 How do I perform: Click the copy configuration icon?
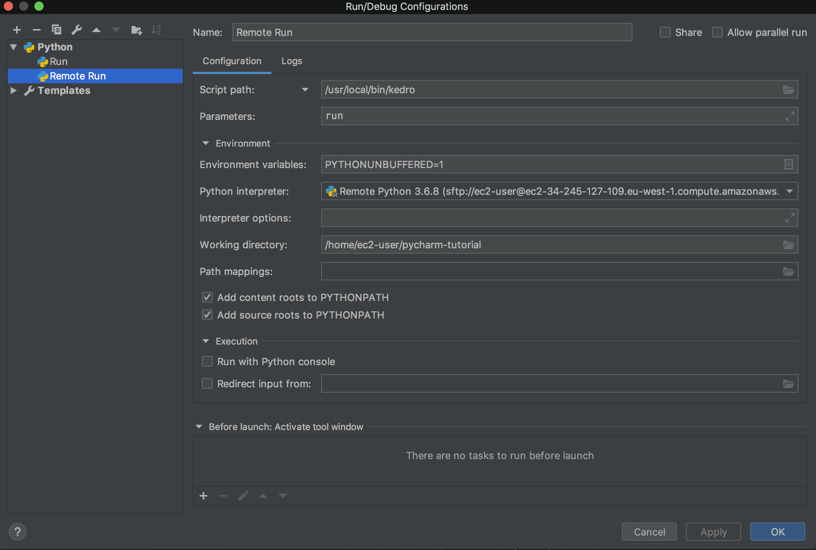click(57, 30)
